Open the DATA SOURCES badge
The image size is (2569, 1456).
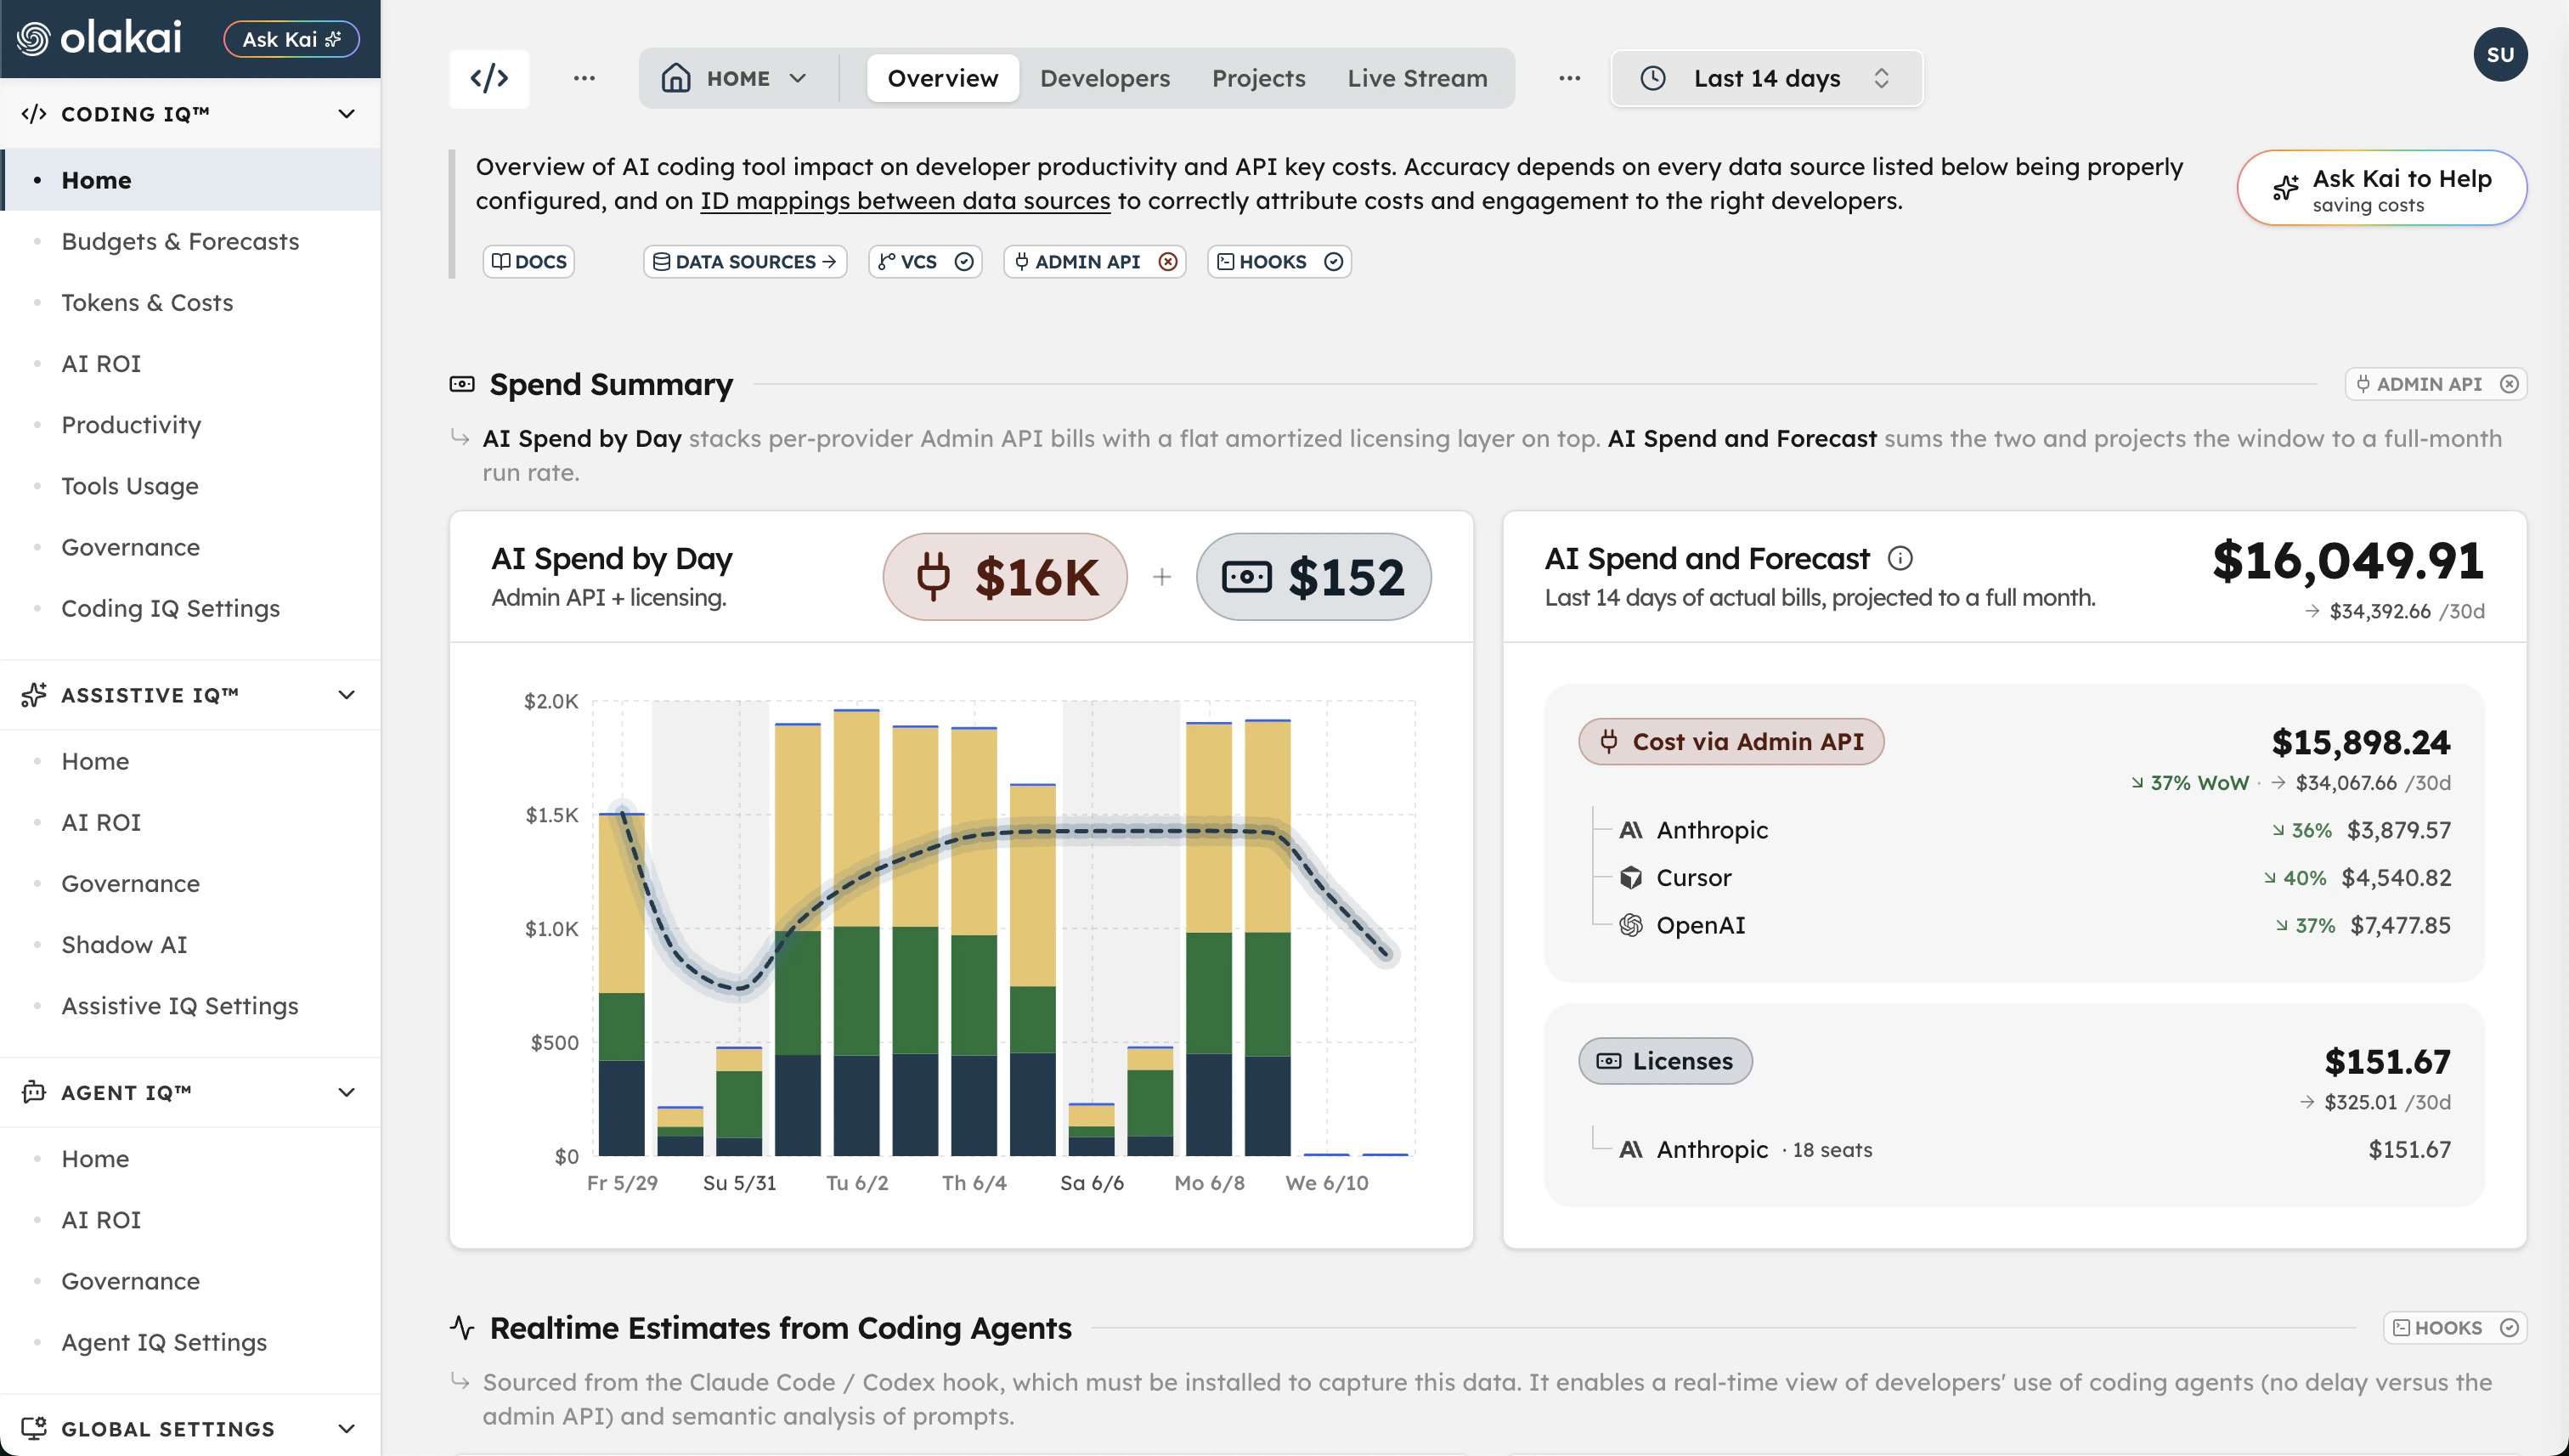(744, 262)
